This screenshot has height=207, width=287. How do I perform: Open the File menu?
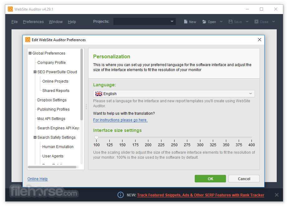click(x=14, y=22)
